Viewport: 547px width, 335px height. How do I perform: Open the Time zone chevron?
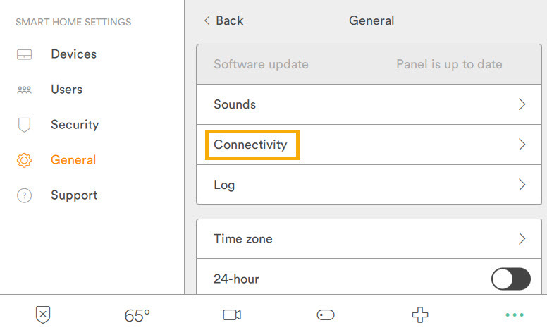[x=522, y=238]
